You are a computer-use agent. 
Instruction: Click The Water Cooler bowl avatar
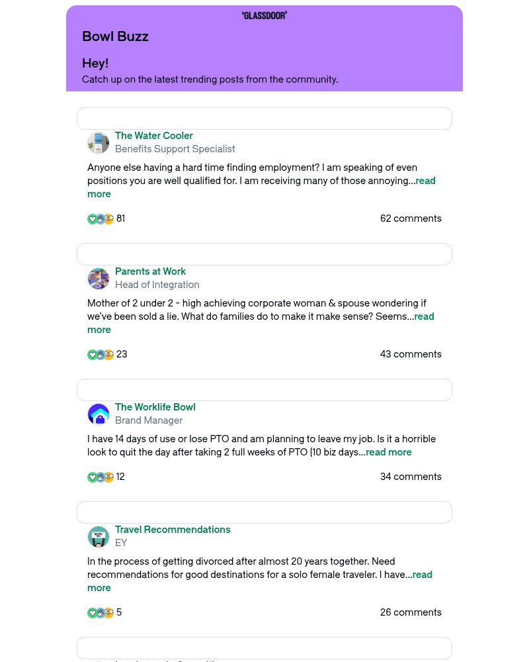(99, 143)
